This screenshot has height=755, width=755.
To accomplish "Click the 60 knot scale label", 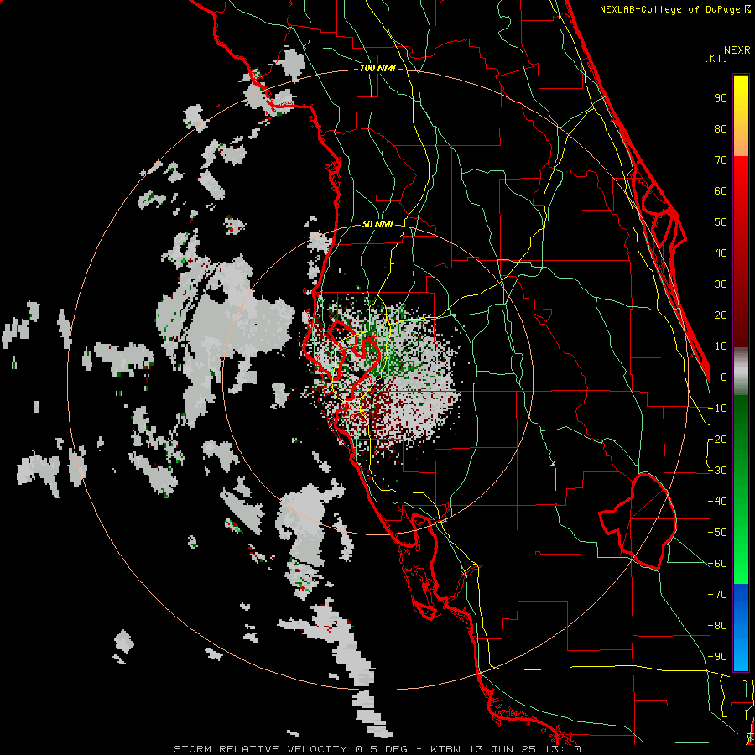I will click(x=721, y=191).
